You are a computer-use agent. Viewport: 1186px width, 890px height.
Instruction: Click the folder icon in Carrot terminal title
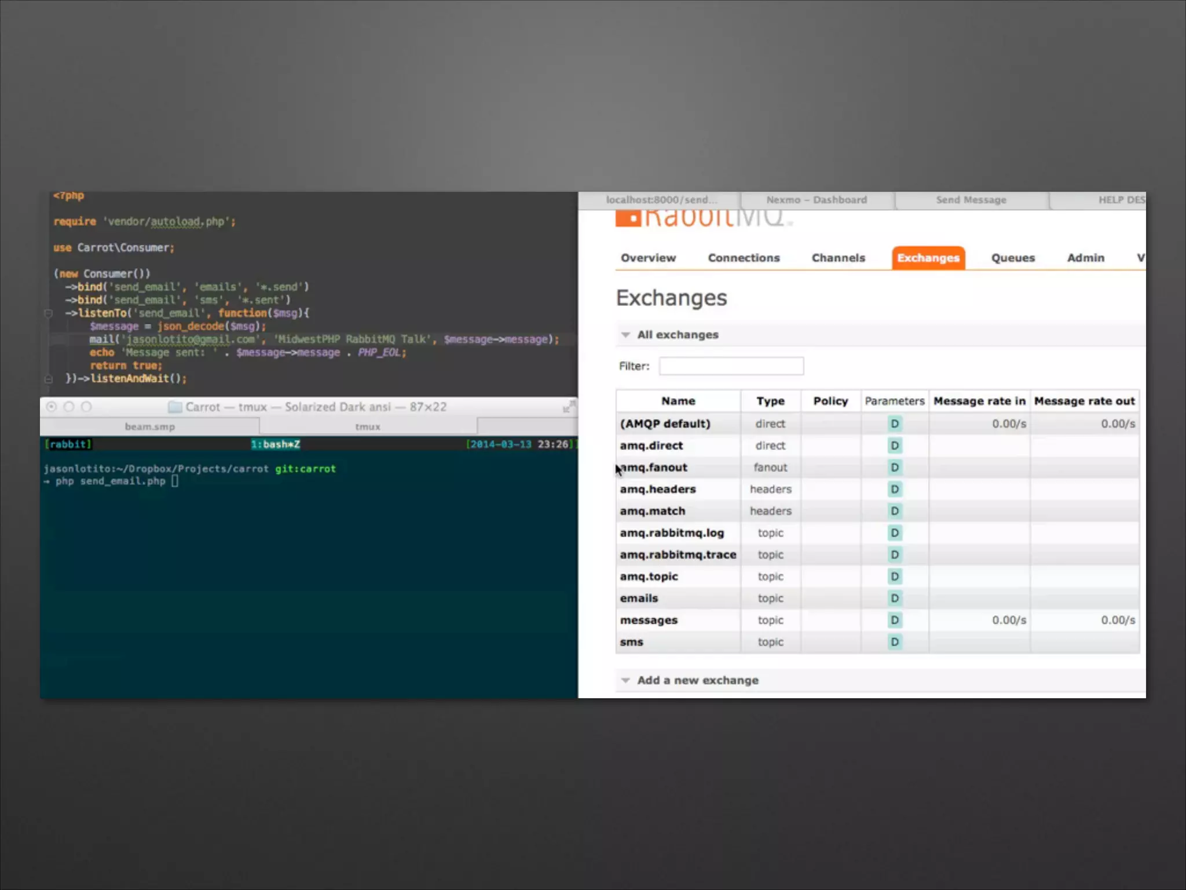175,407
